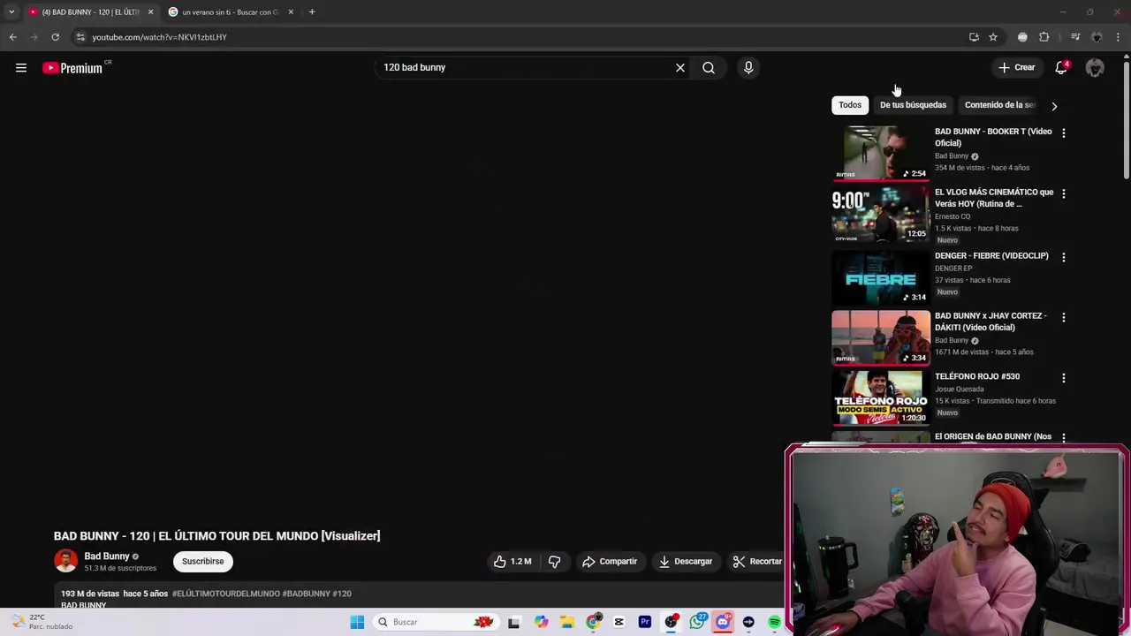Open DÁKITI video thumbnail
The width and height of the screenshot is (1131, 636).
tap(881, 337)
